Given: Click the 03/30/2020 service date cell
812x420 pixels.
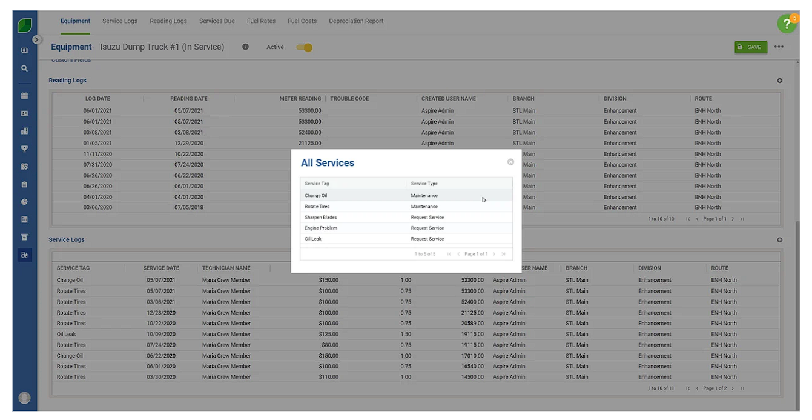Looking at the screenshot, I should point(161,378).
